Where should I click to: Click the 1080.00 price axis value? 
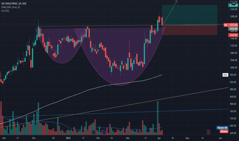pos(234,53)
